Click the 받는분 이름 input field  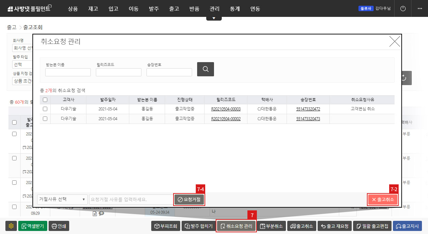pos(68,72)
